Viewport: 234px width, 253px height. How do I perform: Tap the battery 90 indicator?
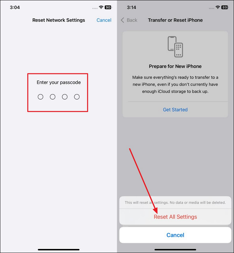(108, 7)
